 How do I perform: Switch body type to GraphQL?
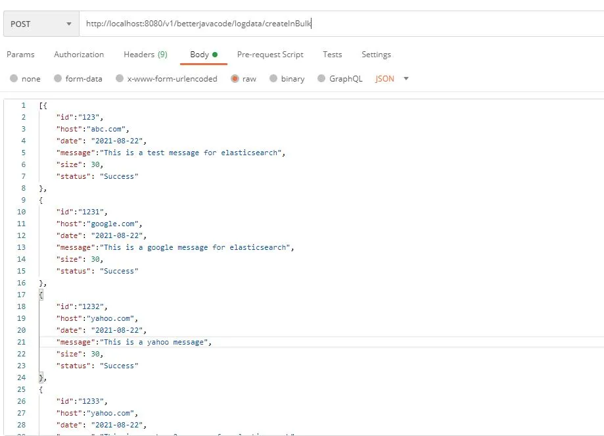click(x=340, y=78)
